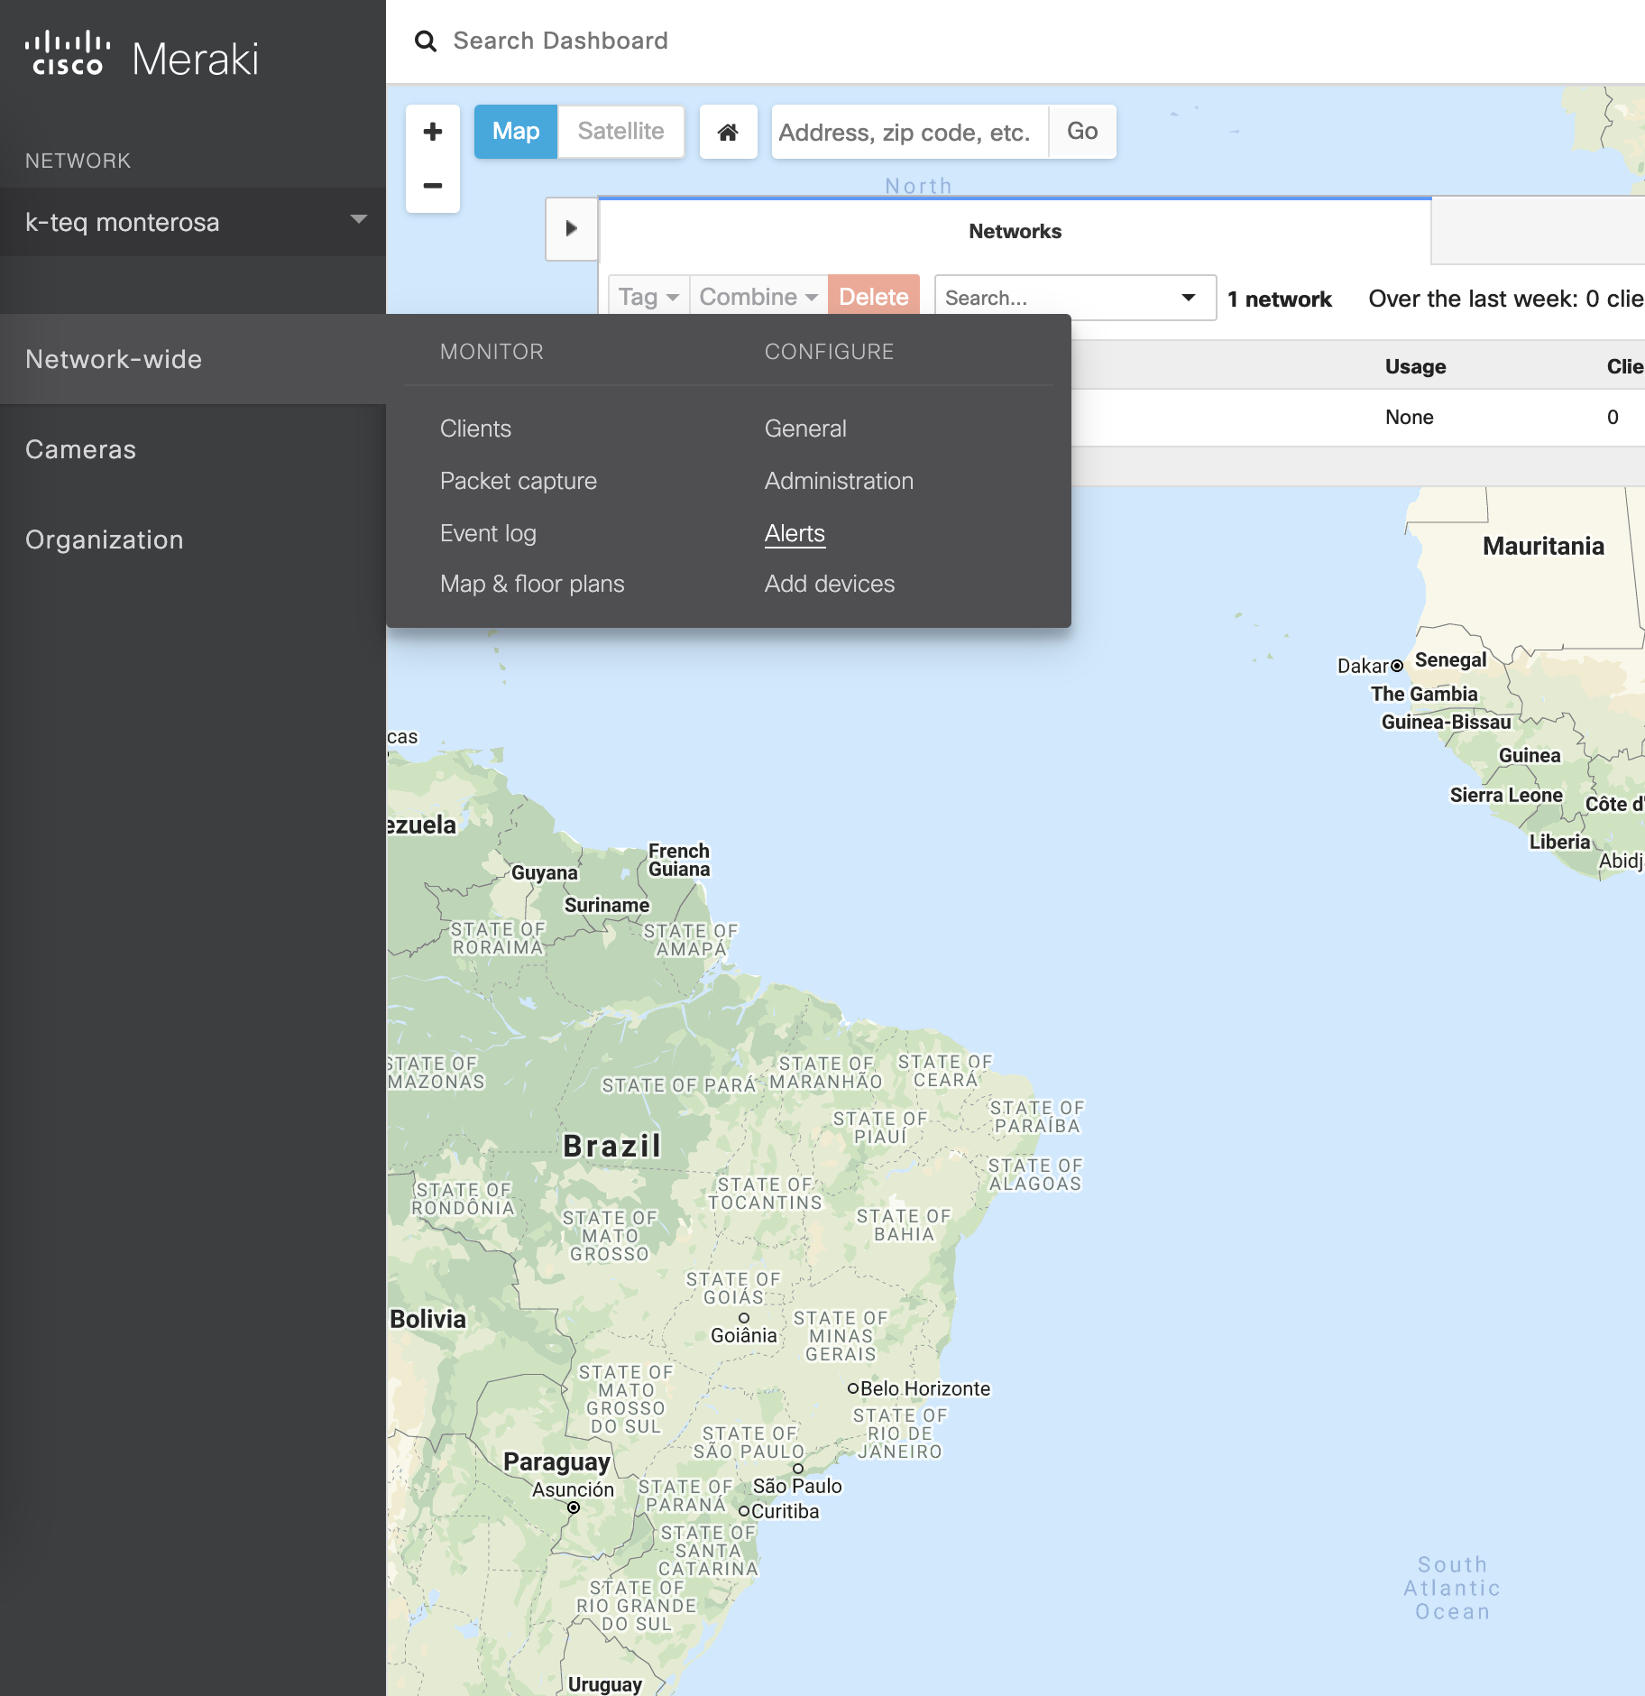Click the Brazil label on map
The width and height of the screenshot is (1645, 1696).
(612, 1146)
